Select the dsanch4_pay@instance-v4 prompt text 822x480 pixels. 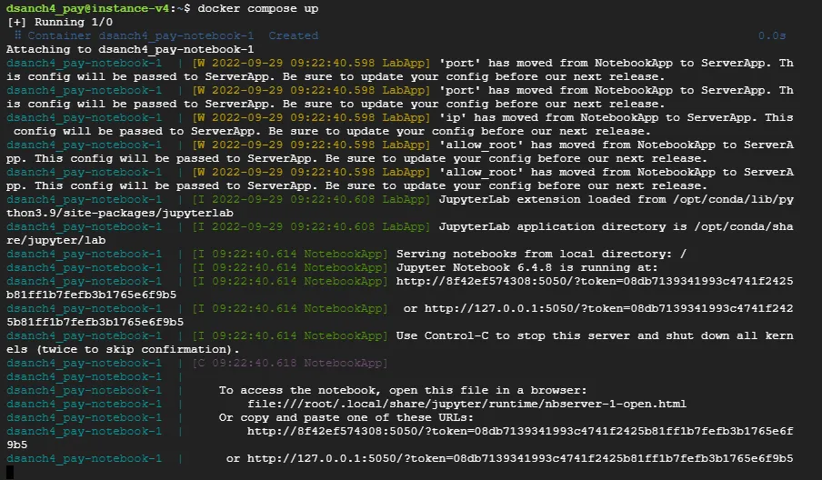click(82, 8)
